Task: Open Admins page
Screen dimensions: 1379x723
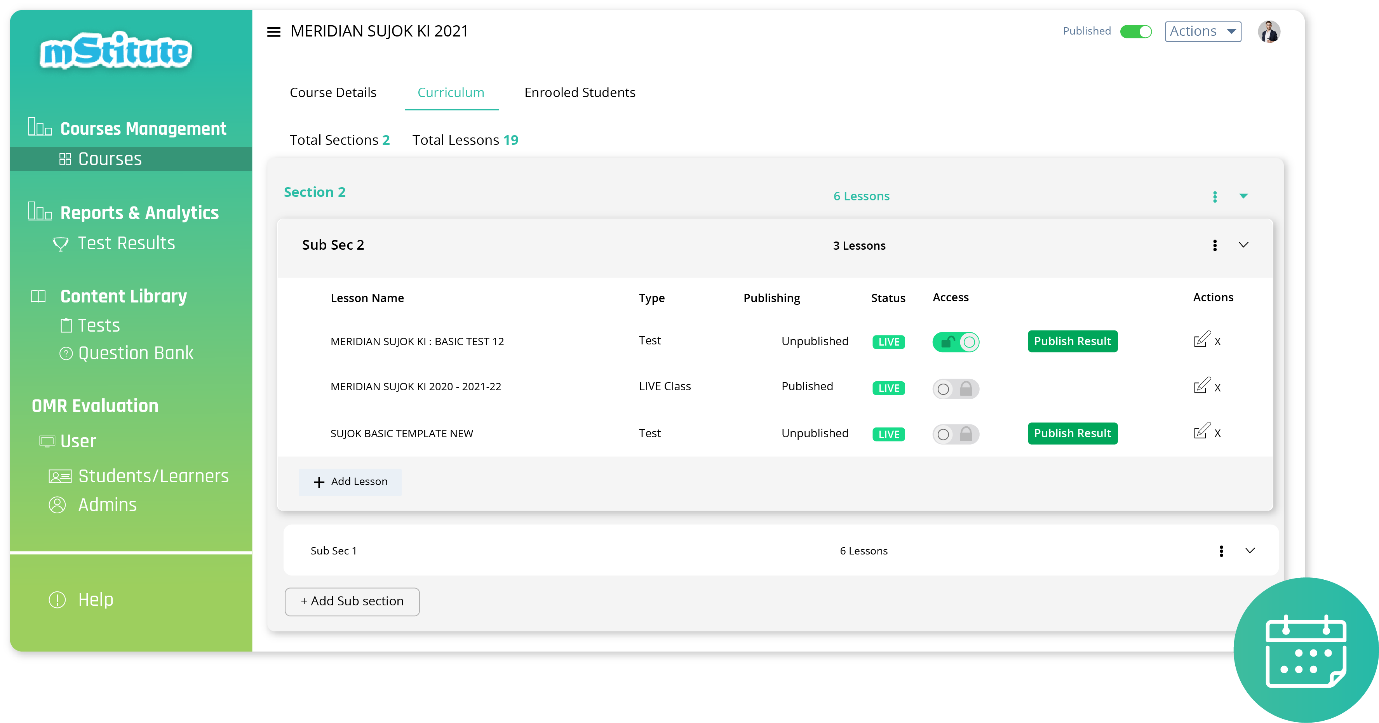Action: (108, 505)
